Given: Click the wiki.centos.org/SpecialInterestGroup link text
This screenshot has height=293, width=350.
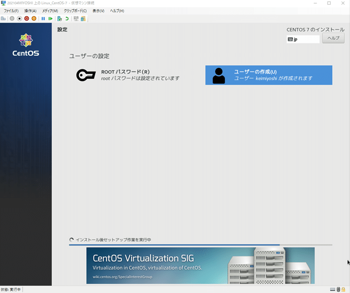Looking at the screenshot, I should 123,277.
